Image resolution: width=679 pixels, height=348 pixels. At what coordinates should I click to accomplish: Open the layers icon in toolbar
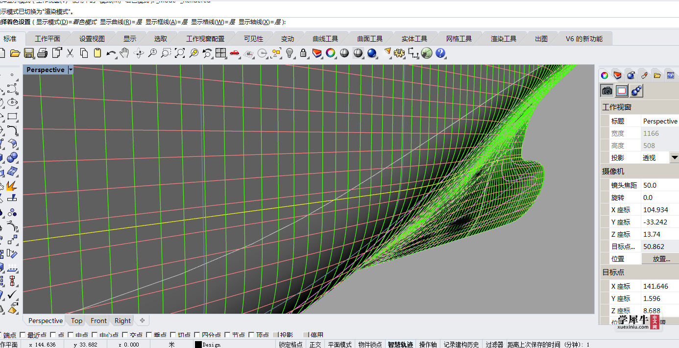point(317,53)
